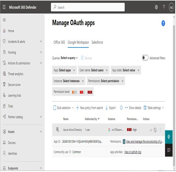This screenshot has width=176, height=172.
Task: Open the Table settings dropdown
Action: [x=154, y=108]
